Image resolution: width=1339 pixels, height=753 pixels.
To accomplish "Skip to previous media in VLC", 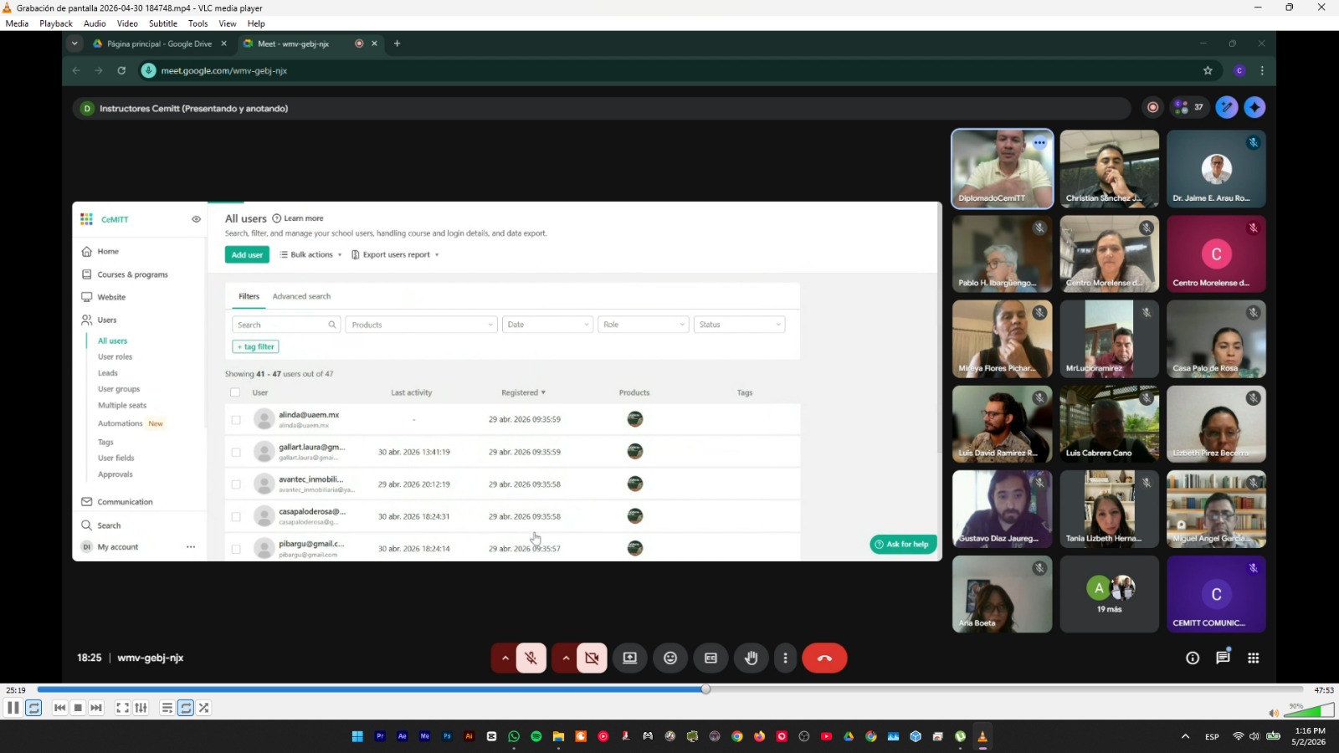I will pos(59,708).
